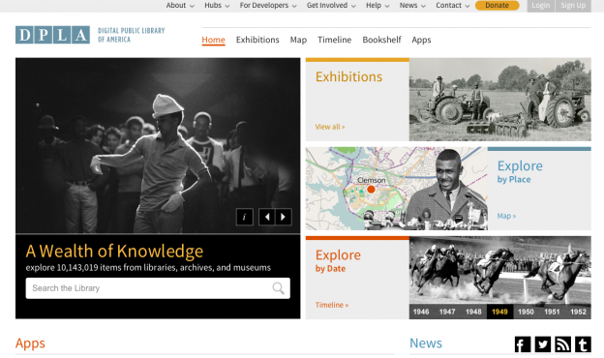Select year 1948 on timeline
604x358 pixels.
(x=473, y=312)
